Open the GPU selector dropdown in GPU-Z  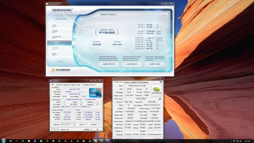128,139
